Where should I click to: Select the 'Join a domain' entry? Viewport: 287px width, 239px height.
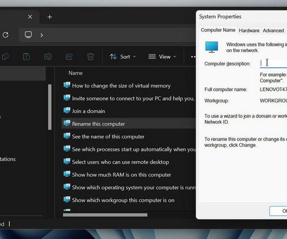click(88, 111)
